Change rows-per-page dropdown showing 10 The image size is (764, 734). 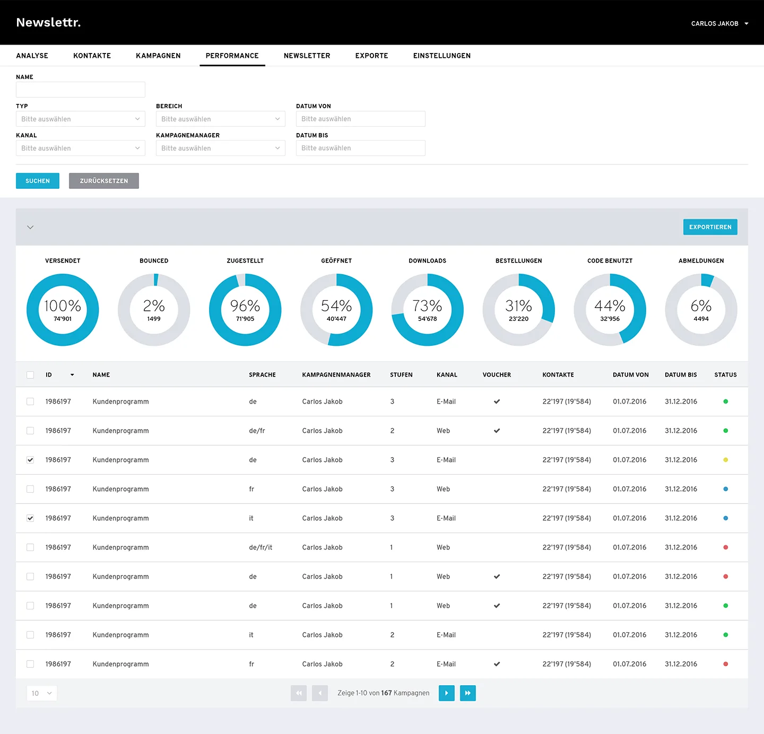tap(42, 693)
